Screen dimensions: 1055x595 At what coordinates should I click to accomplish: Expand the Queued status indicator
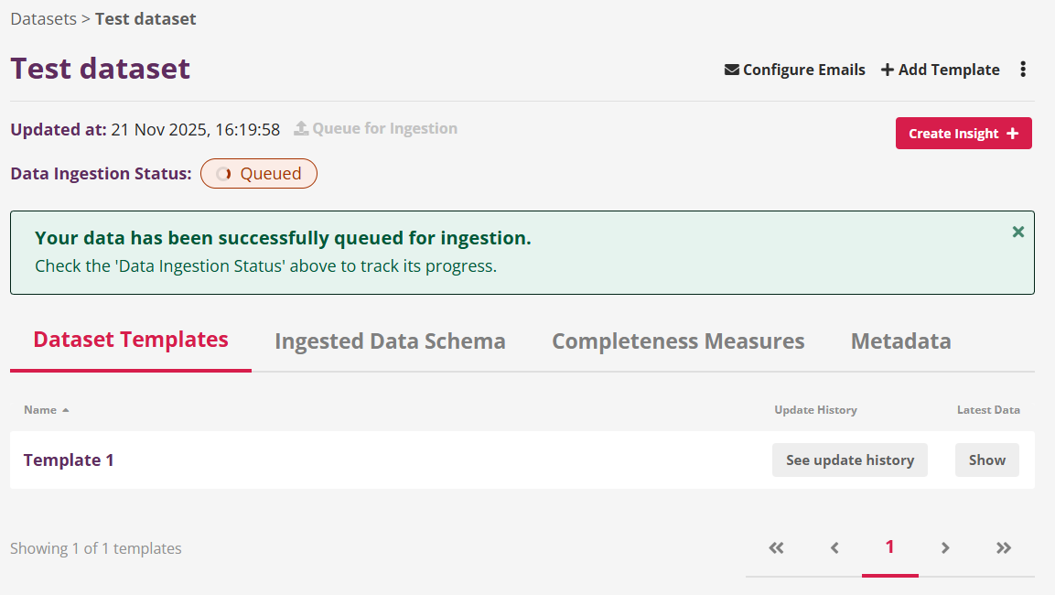259,173
